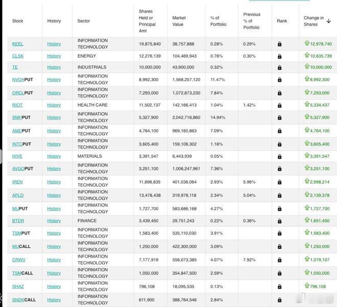Sort by Rank column header
Image resolution: width=337 pixels, height=307 pixels.
click(282, 21)
